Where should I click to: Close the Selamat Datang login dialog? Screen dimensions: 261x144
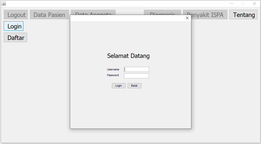[187, 18]
